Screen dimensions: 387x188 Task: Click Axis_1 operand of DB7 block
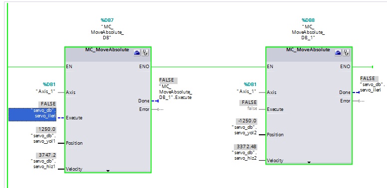pyautogui.click(x=46, y=92)
